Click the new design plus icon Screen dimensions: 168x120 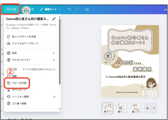pos(9,37)
